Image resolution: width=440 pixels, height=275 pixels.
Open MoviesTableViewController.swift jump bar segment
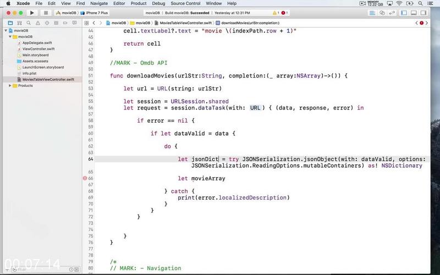click(183, 23)
